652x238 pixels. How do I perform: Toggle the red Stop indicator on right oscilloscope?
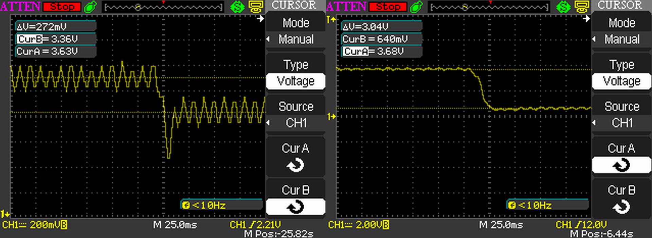click(388, 7)
